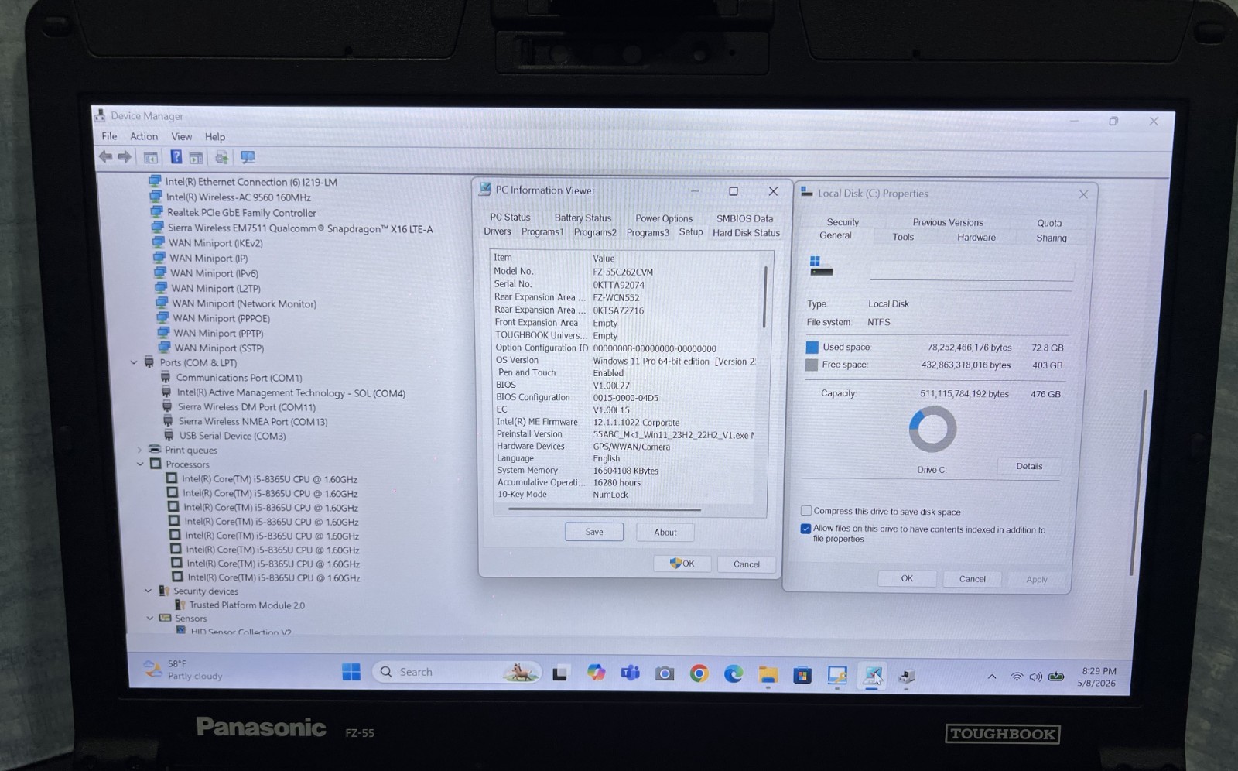1238x771 pixels.
Task: Click the Wi-Fi icon in the system tray
Action: pyautogui.click(x=1017, y=677)
